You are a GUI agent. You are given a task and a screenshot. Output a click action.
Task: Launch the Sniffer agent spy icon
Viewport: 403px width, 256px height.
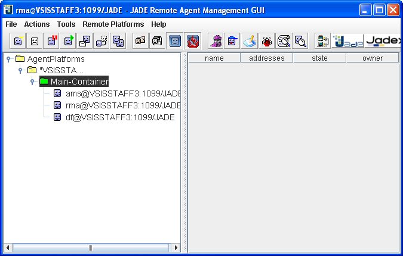(x=216, y=40)
